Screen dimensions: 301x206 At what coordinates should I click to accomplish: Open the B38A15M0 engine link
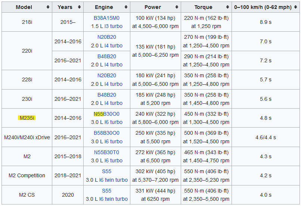point(106,18)
